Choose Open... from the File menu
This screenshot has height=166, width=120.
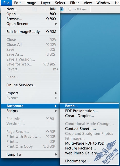click(30, 14)
